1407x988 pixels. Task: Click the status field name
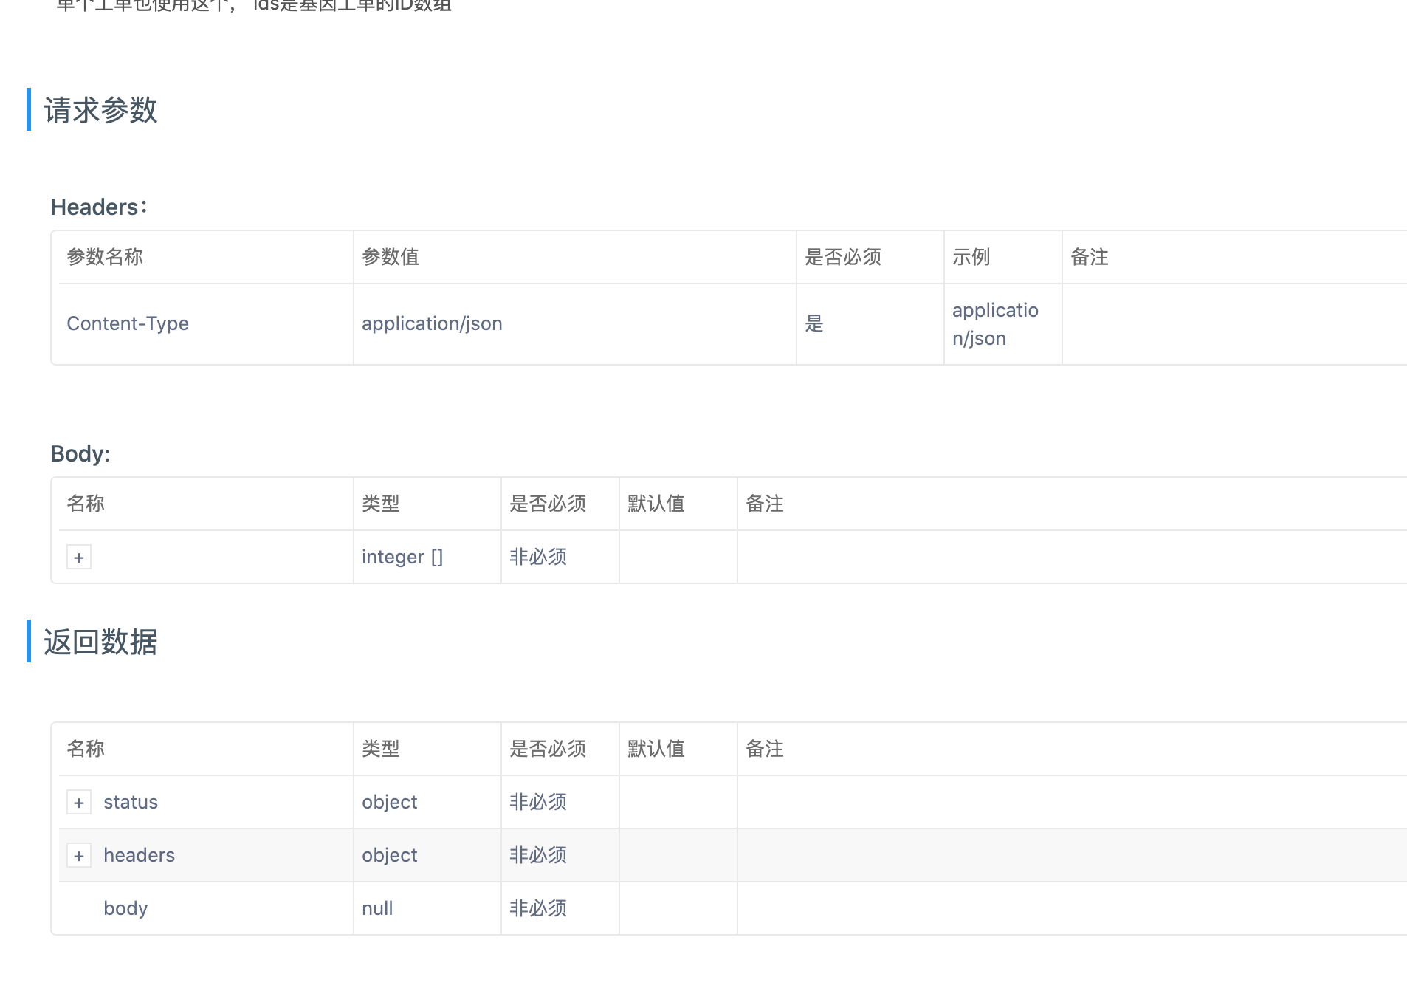(131, 802)
